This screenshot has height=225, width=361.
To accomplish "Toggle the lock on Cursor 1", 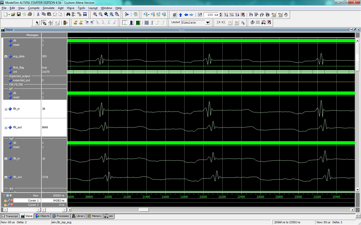I will click(x=6, y=200).
